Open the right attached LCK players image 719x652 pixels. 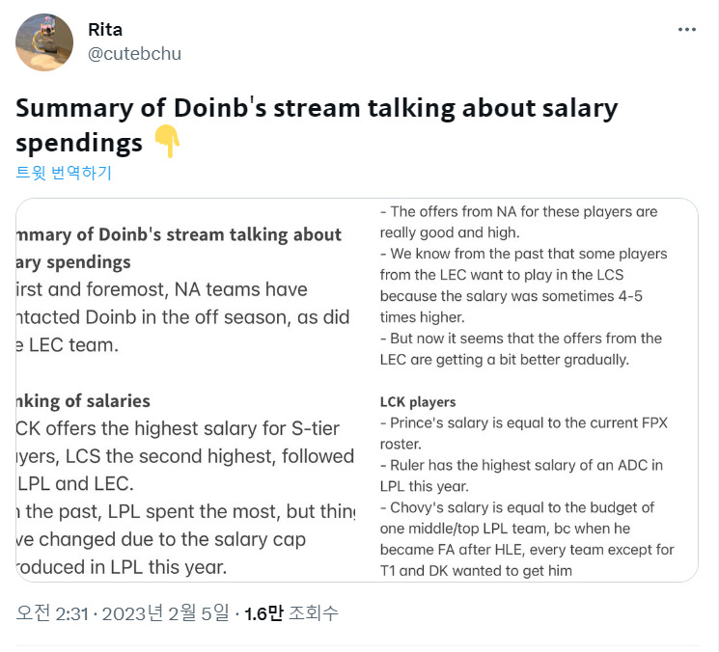click(527, 390)
